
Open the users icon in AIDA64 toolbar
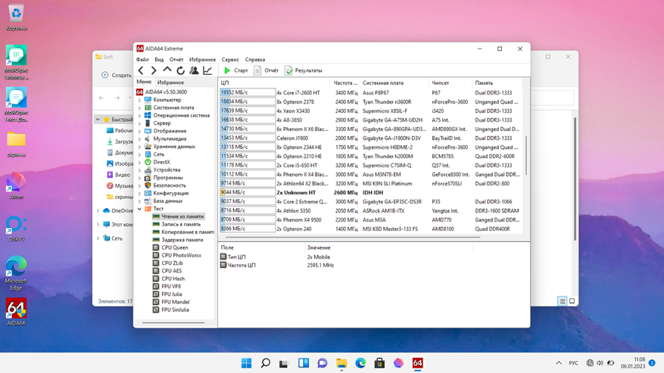(194, 70)
